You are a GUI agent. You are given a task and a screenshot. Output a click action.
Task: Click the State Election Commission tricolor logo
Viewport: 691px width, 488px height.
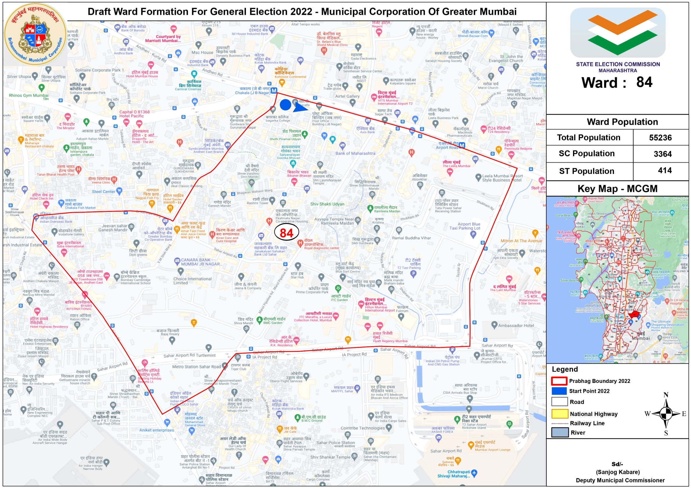617,33
